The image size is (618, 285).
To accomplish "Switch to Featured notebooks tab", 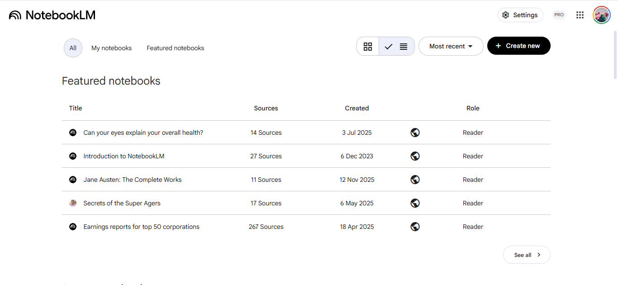I will (x=175, y=48).
